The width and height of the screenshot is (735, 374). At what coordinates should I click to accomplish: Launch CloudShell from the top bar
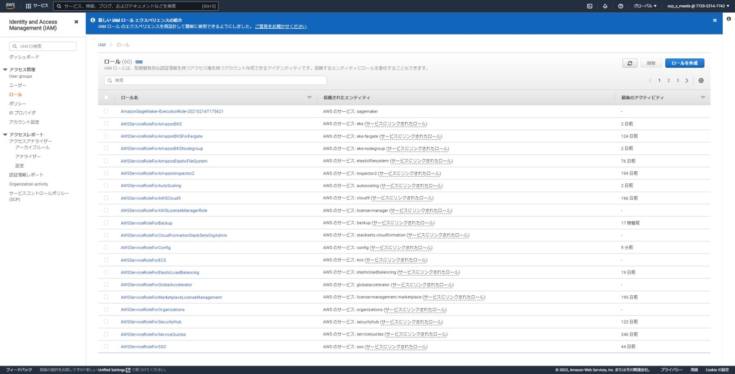pos(589,6)
